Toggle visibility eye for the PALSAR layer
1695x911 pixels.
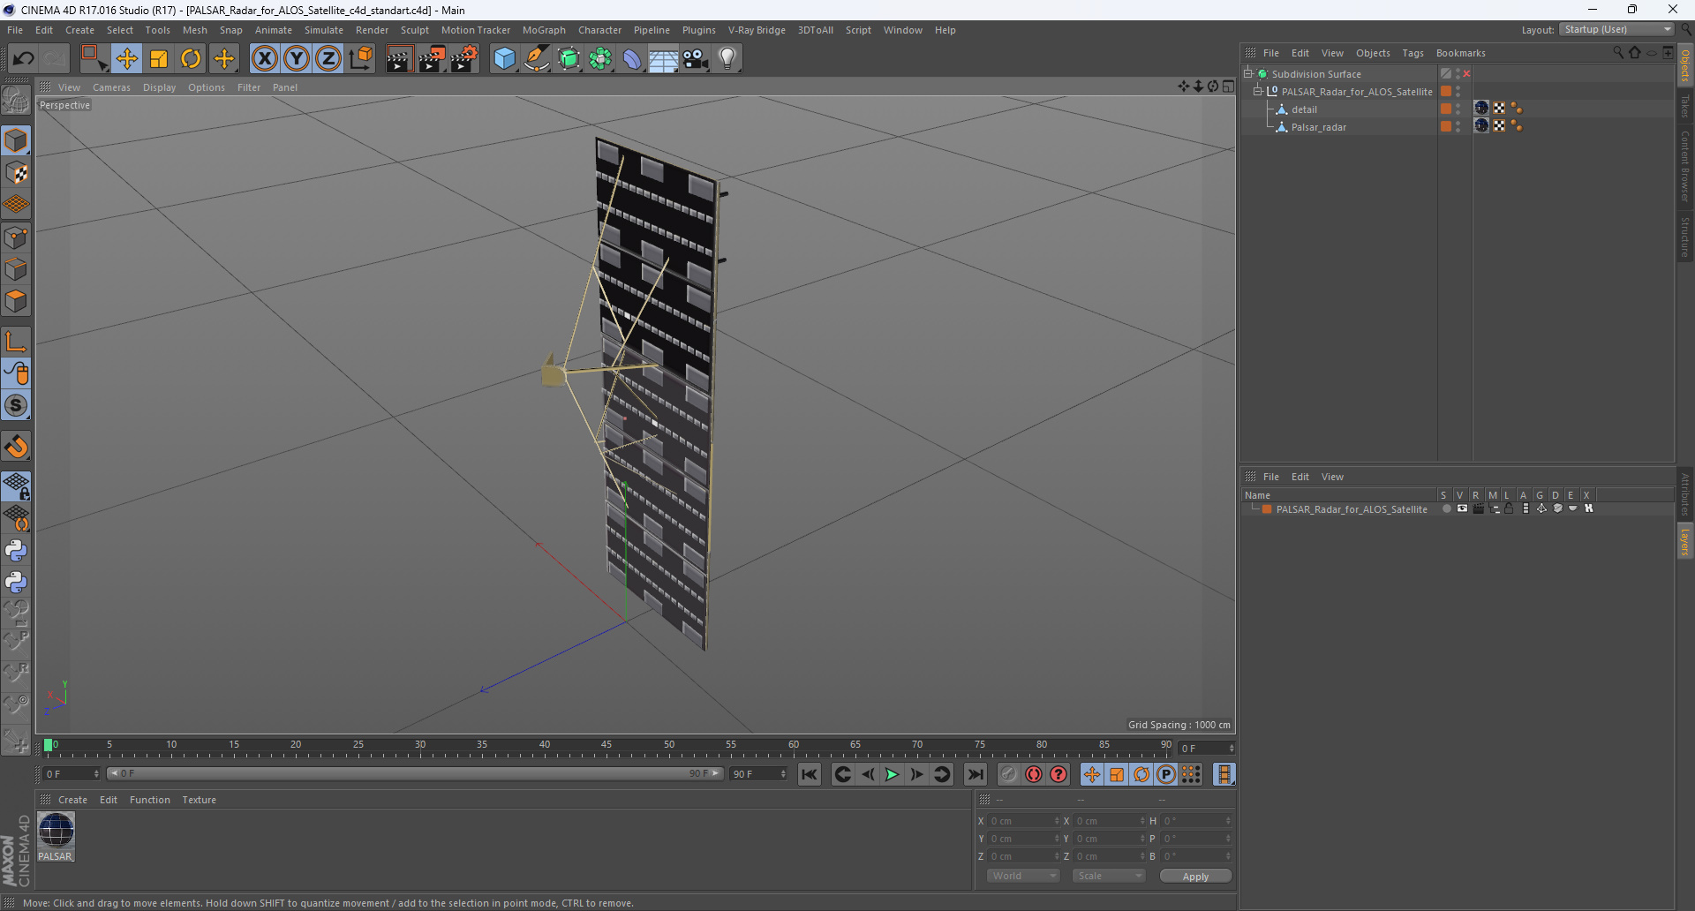pyautogui.click(x=1462, y=508)
